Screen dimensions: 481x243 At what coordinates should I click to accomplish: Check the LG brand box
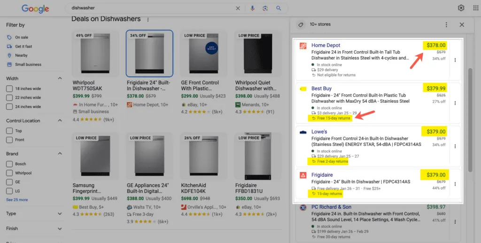tap(9, 191)
